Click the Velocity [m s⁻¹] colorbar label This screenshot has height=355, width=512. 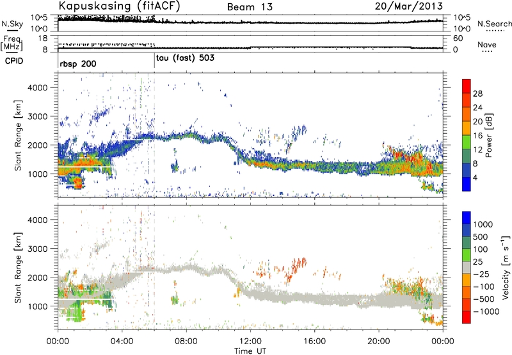tap(506, 267)
